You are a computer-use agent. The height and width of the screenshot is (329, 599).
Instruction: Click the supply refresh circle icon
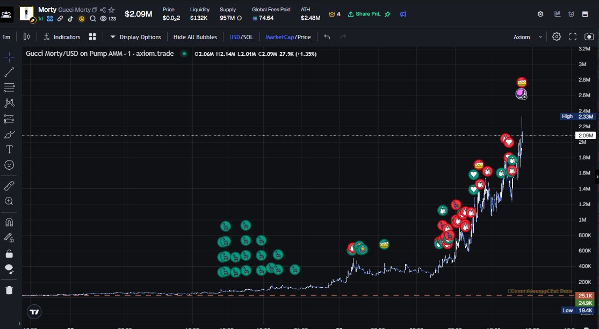[239, 18]
